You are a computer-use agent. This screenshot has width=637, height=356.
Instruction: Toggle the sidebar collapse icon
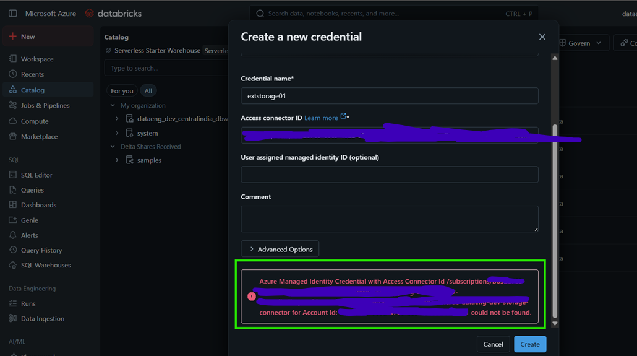pyautogui.click(x=12, y=14)
